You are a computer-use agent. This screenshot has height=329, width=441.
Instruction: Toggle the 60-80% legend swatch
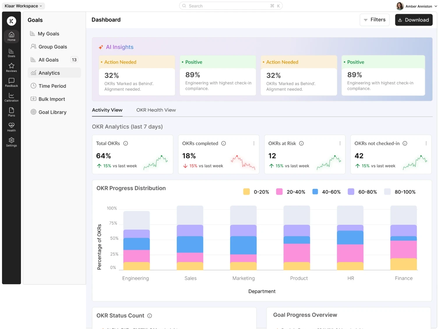pyautogui.click(x=351, y=192)
